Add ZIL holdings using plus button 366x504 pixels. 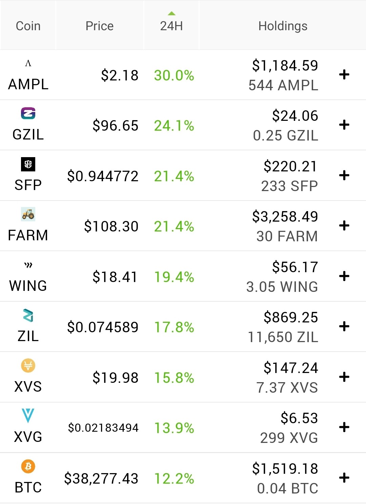coord(344,326)
